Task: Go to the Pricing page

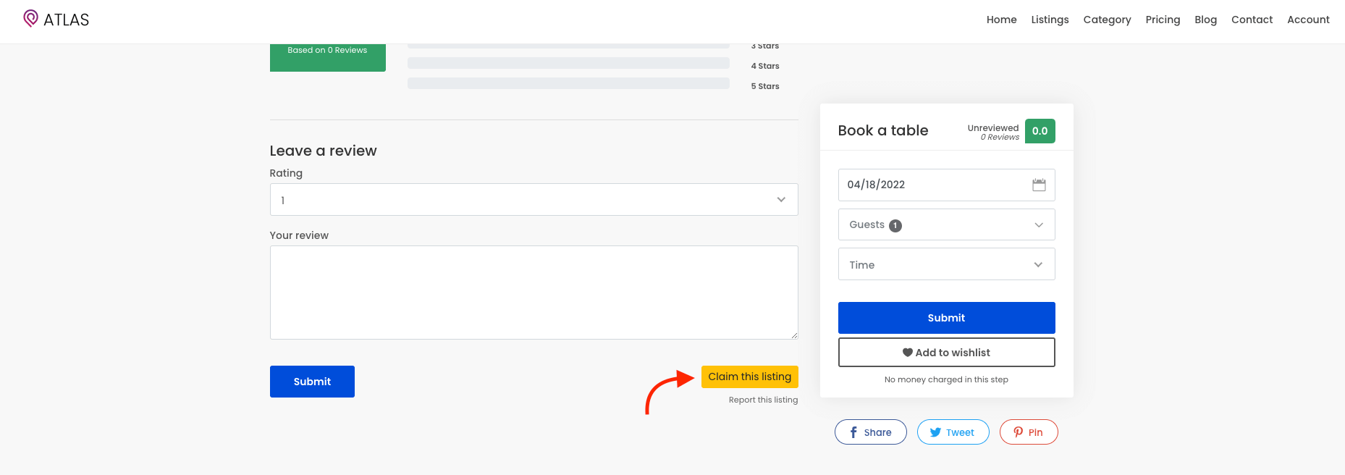Action: tap(1163, 20)
